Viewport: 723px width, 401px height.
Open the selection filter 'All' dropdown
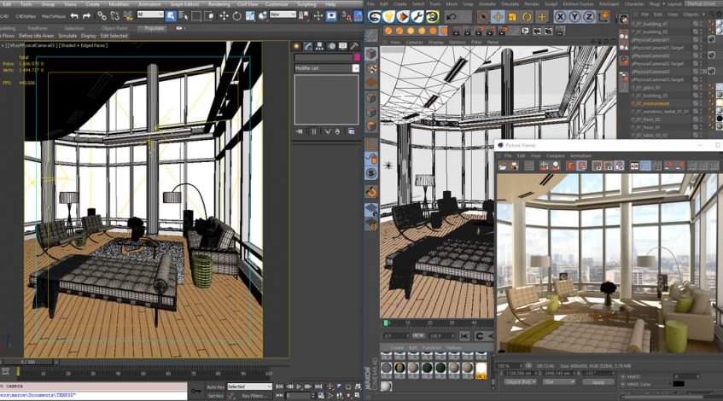pos(150,15)
